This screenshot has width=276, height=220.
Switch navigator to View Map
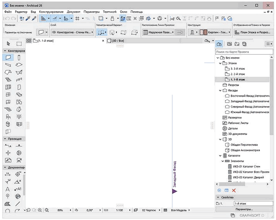click(x=229, y=44)
